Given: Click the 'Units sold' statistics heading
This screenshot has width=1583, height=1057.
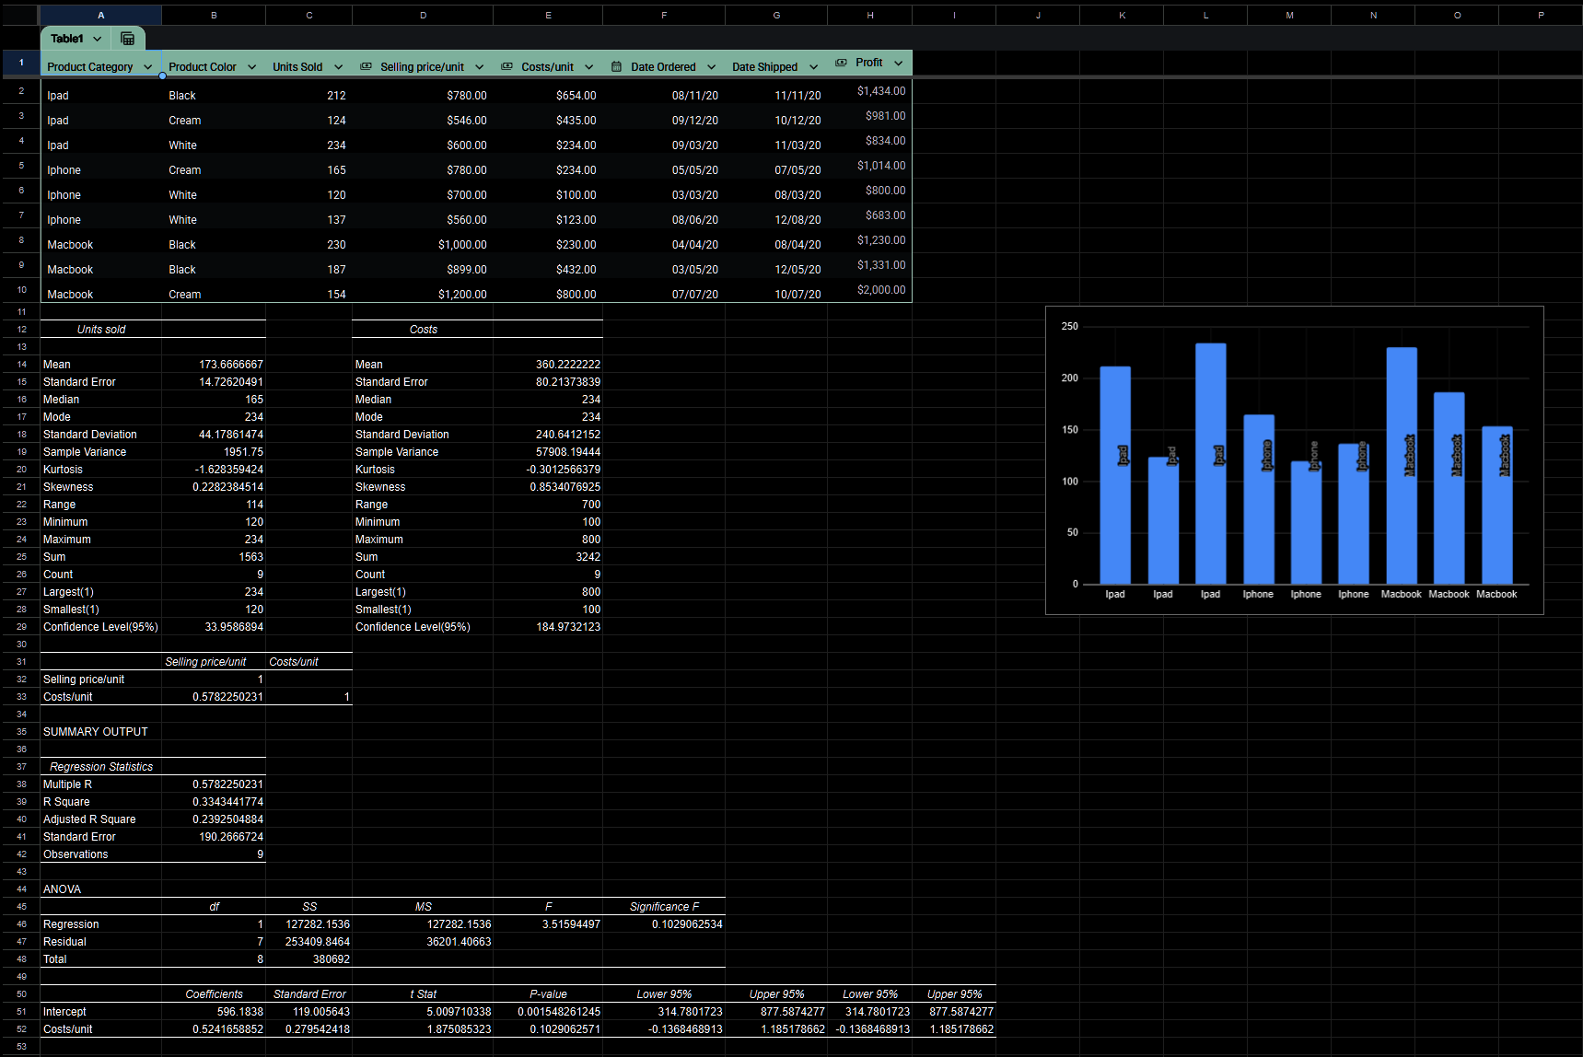Looking at the screenshot, I should [x=101, y=330].
